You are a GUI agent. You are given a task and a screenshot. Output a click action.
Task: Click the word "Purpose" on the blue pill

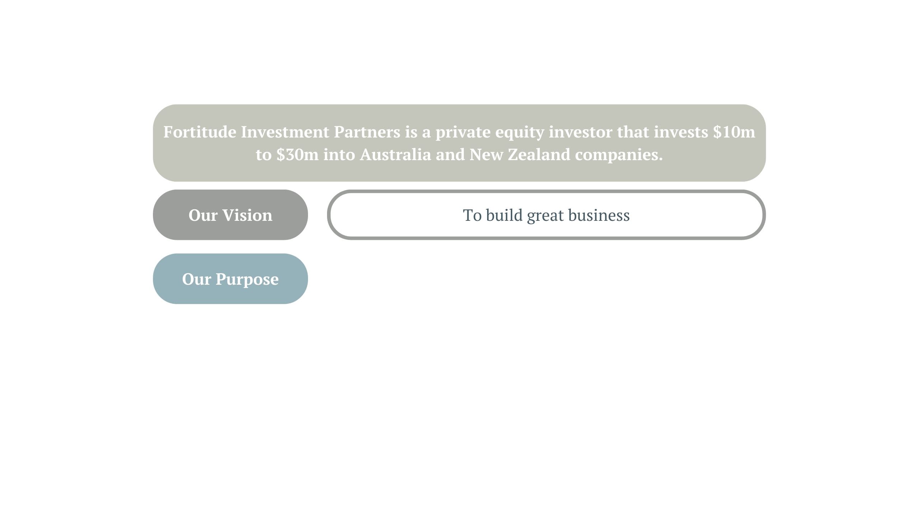(247, 279)
